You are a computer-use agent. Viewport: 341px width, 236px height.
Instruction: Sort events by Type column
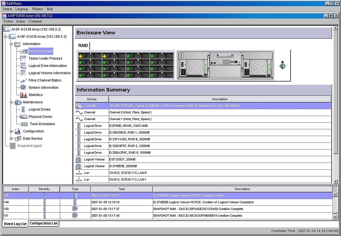(75, 189)
